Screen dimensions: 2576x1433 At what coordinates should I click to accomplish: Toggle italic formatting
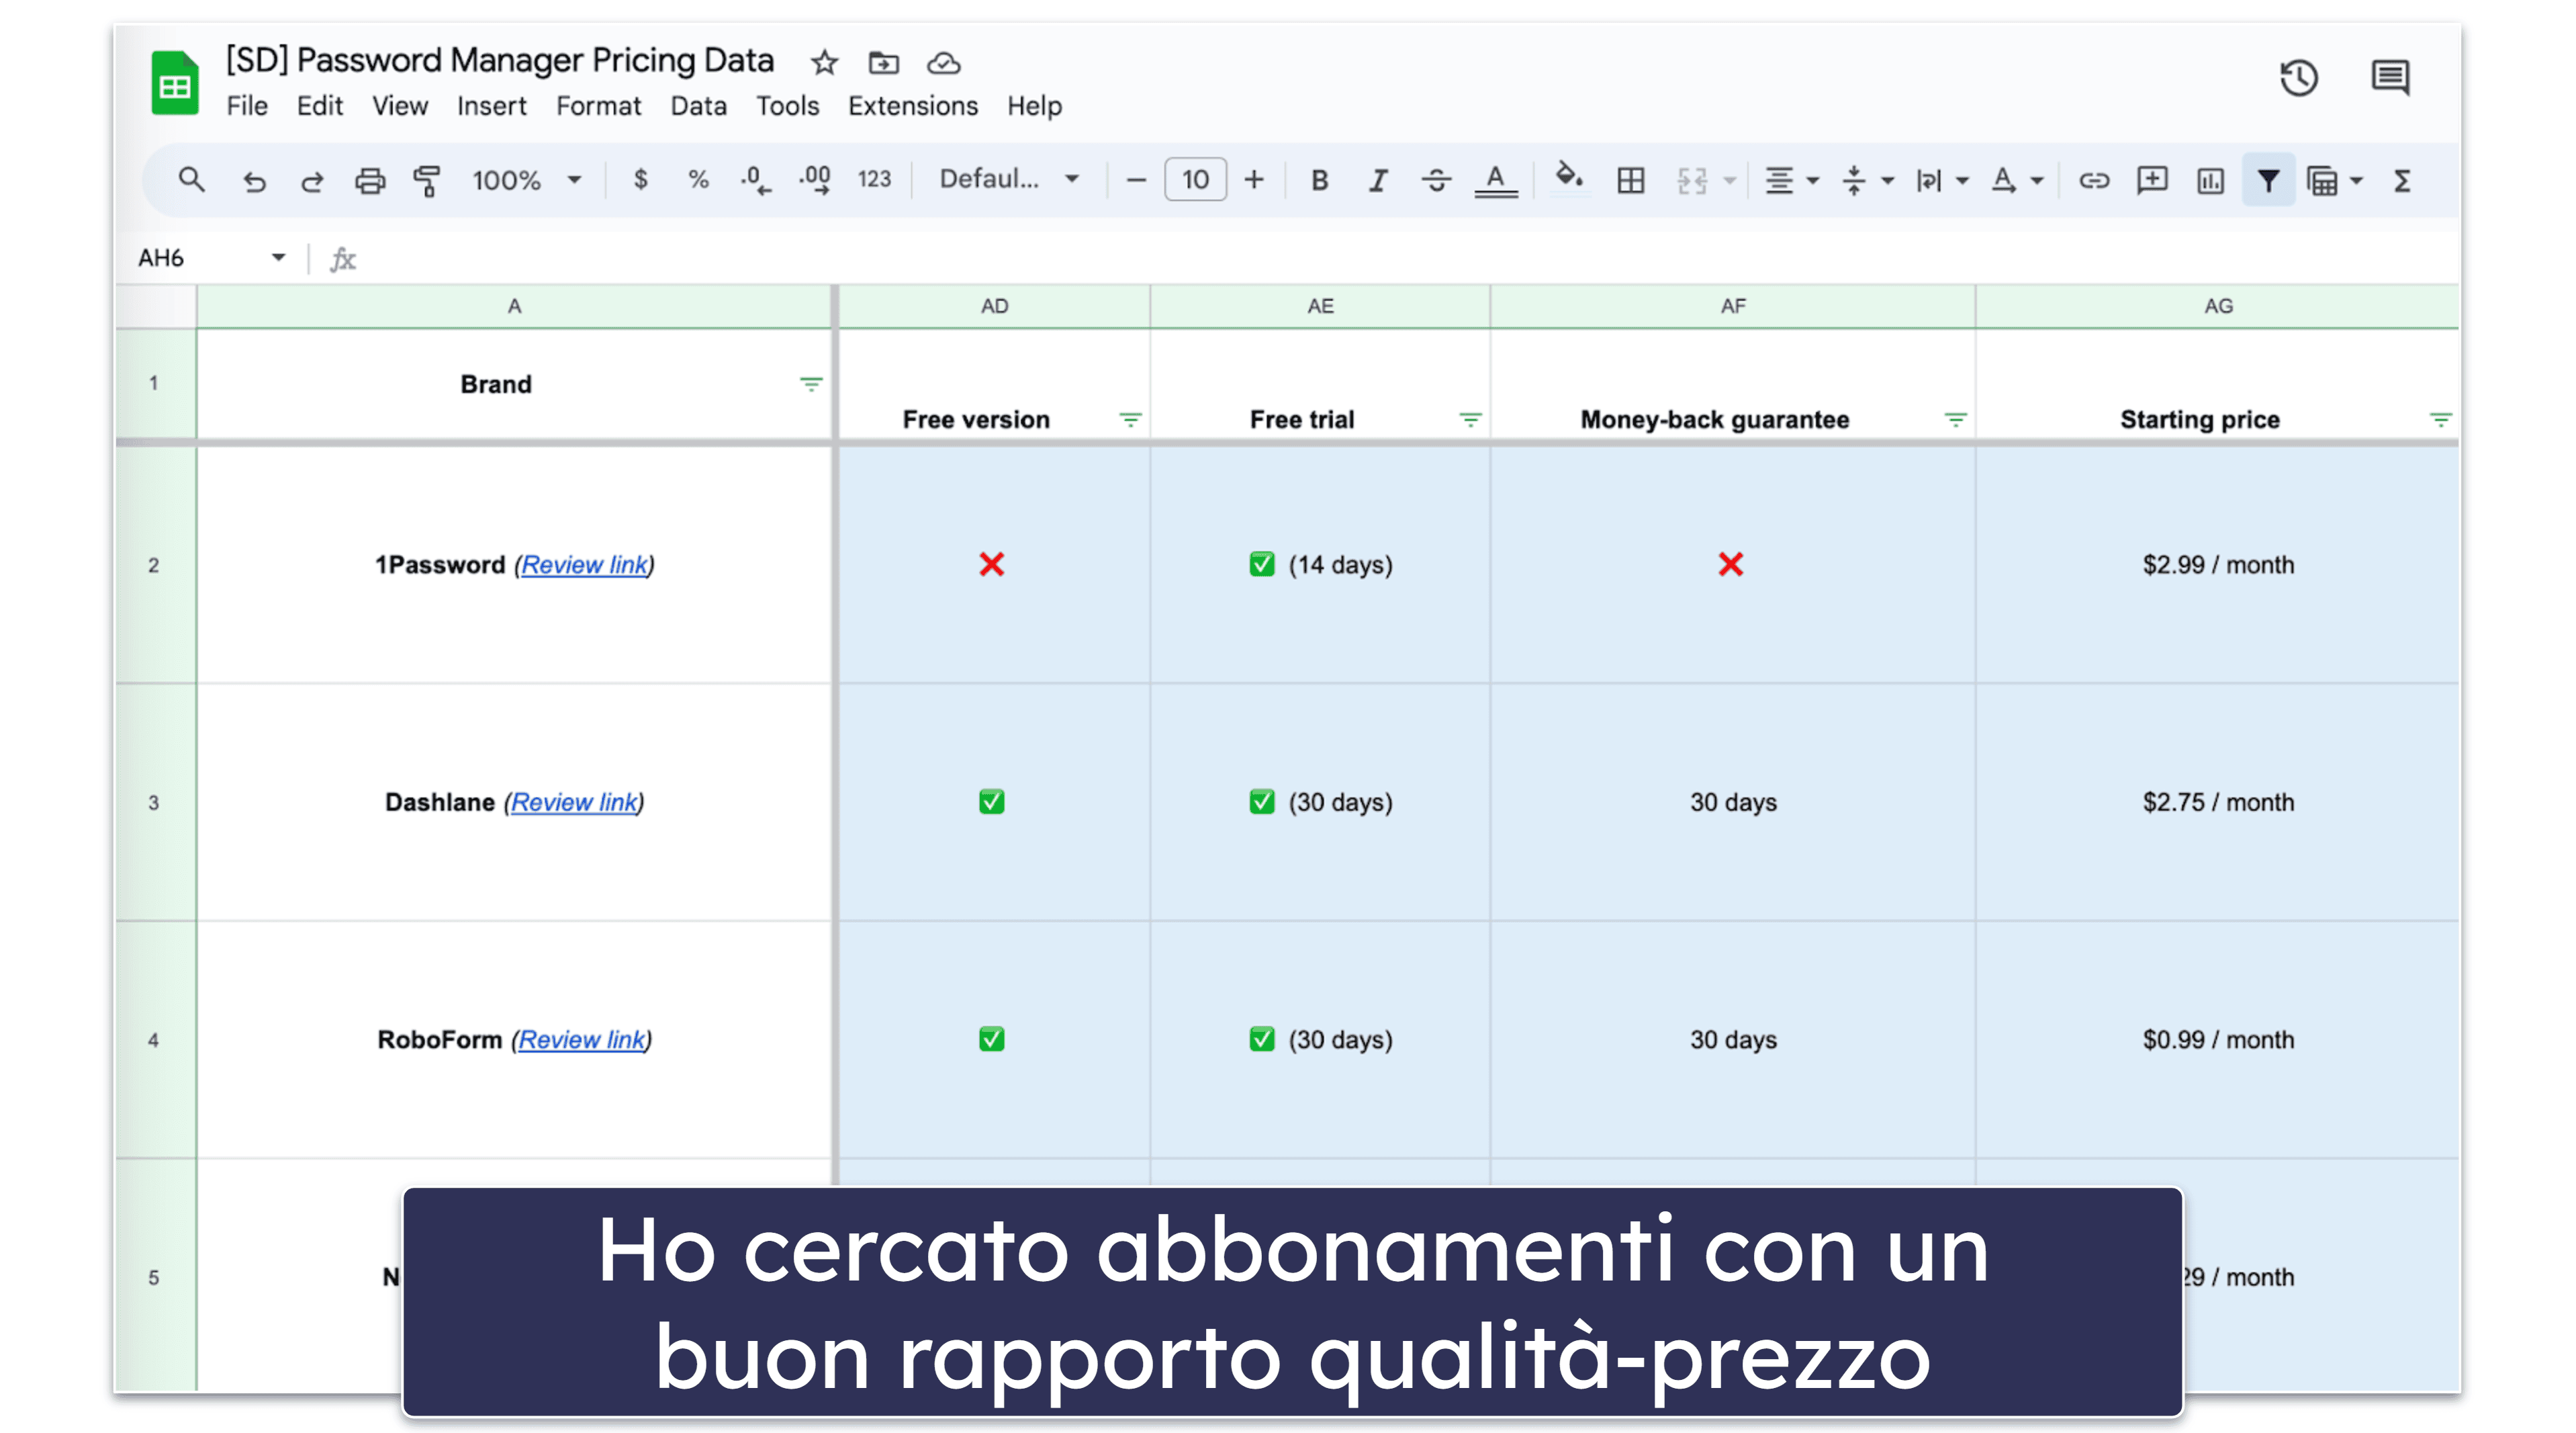(x=1378, y=181)
